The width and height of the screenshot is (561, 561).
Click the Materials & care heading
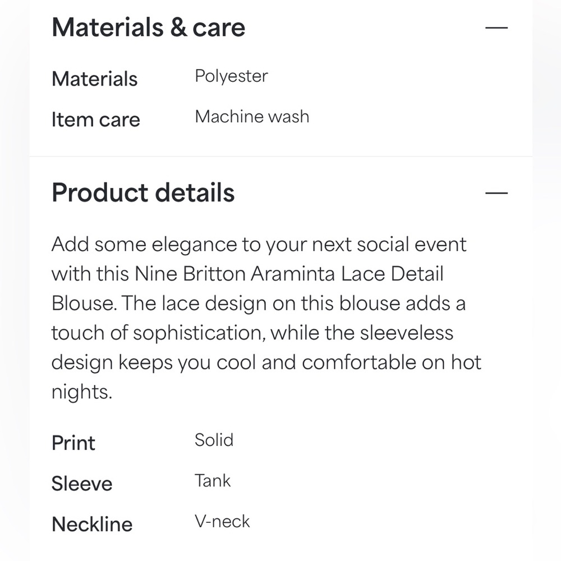[149, 27]
